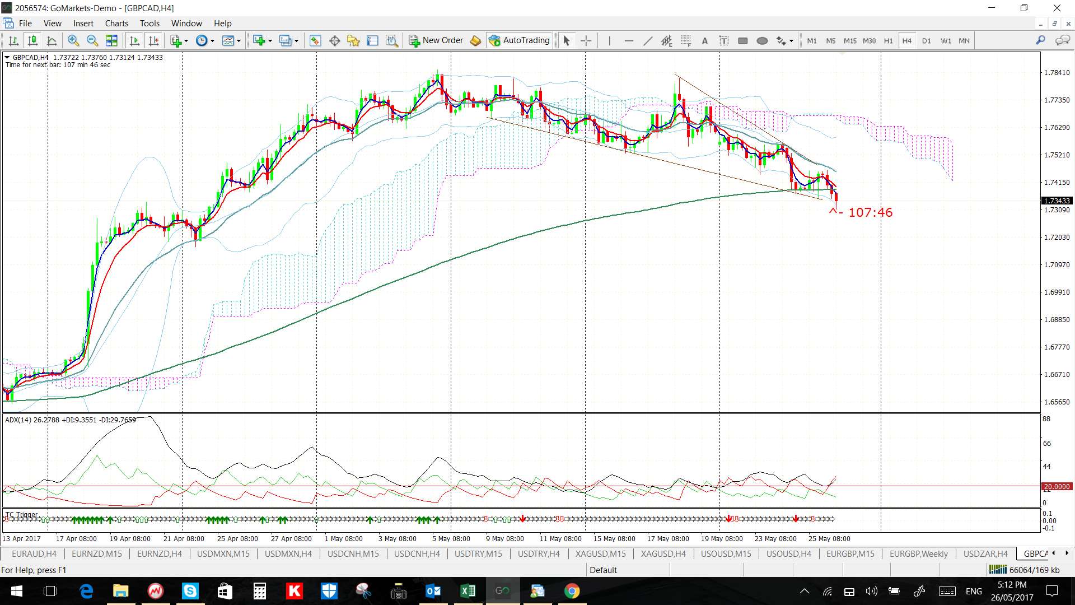1075x605 pixels.
Task: Switch timeframe to W1
Action: tap(946, 40)
